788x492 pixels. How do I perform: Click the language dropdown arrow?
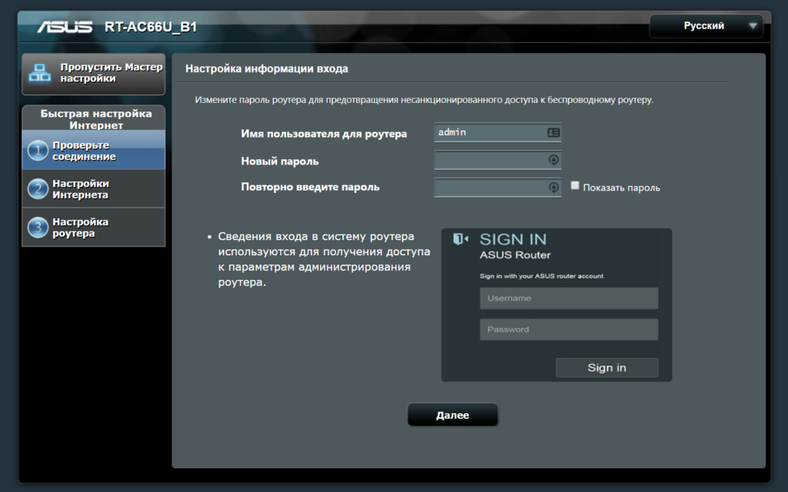coord(753,26)
